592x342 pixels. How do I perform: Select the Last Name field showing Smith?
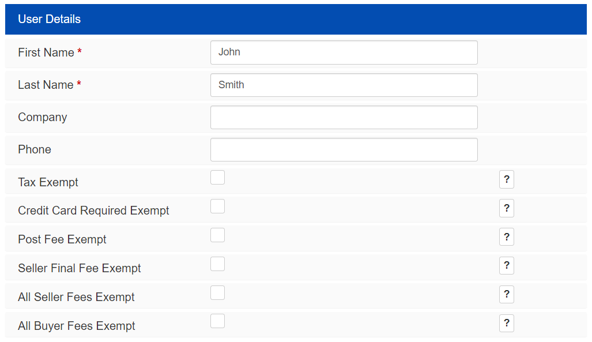tap(344, 85)
